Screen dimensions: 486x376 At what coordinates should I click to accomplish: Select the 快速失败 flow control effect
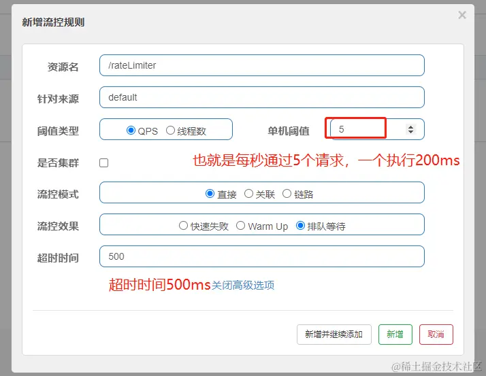tap(183, 226)
